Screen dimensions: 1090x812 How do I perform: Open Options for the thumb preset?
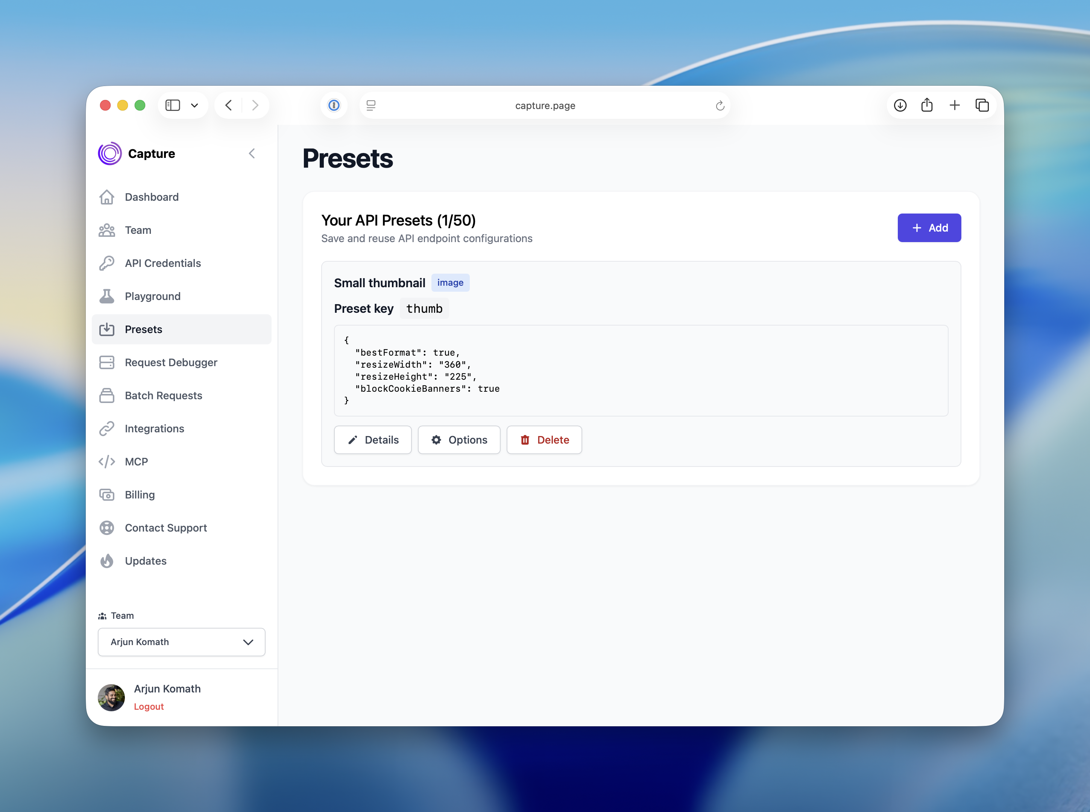[x=459, y=440]
